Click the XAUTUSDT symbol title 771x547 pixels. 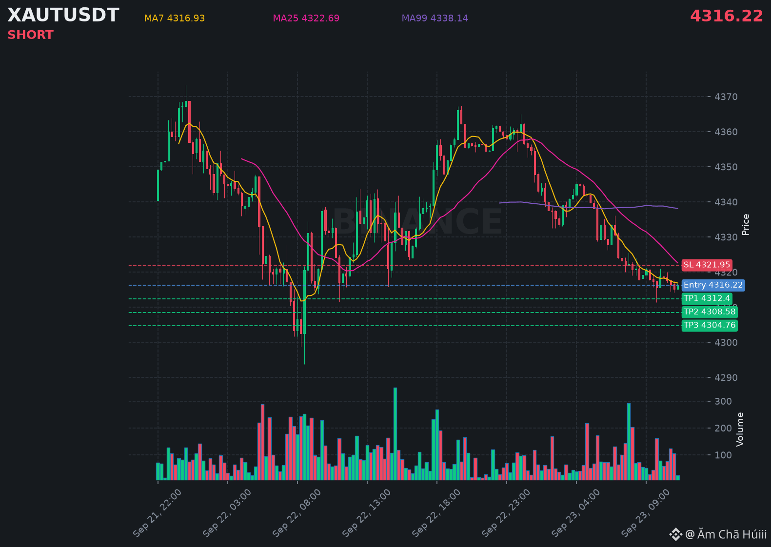coord(63,15)
